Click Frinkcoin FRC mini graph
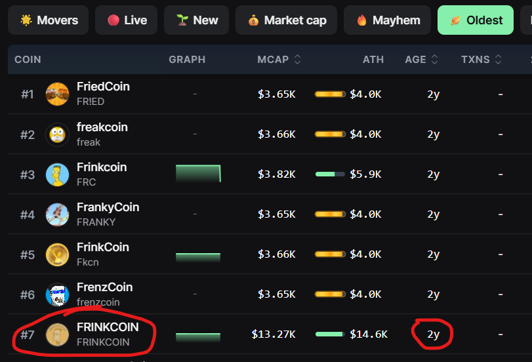The image size is (532, 362). pos(198,173)
